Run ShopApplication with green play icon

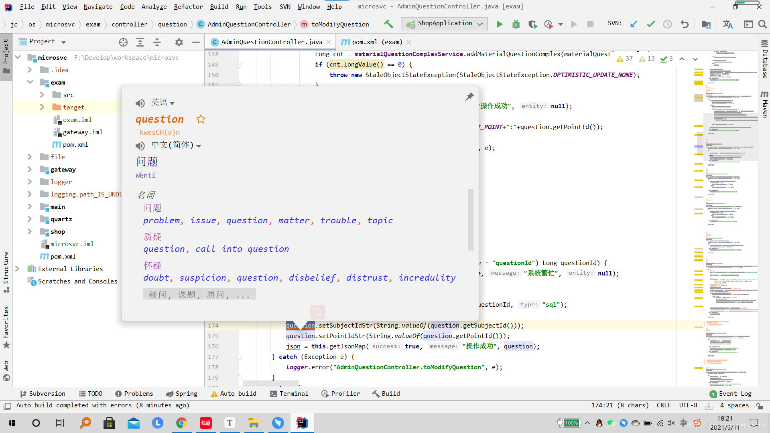499,24
